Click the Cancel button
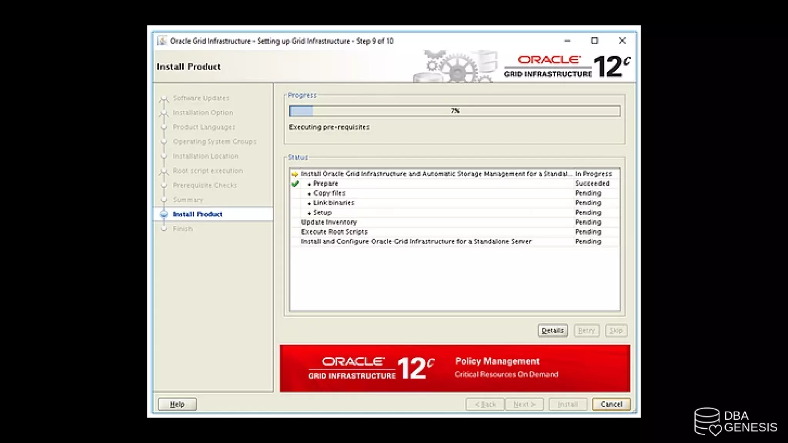 pos(611,404)
